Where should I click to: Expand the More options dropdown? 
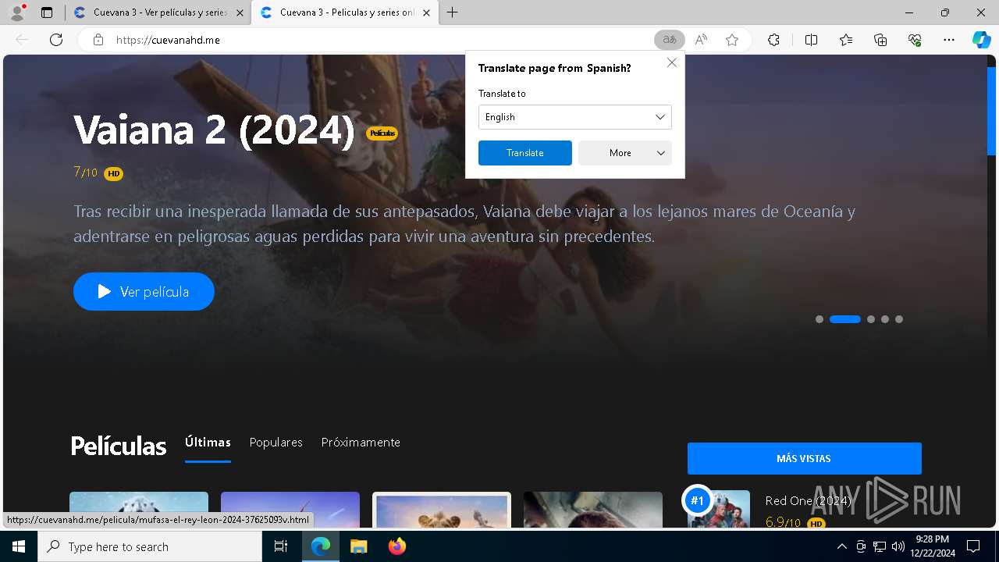pos(624,153)
